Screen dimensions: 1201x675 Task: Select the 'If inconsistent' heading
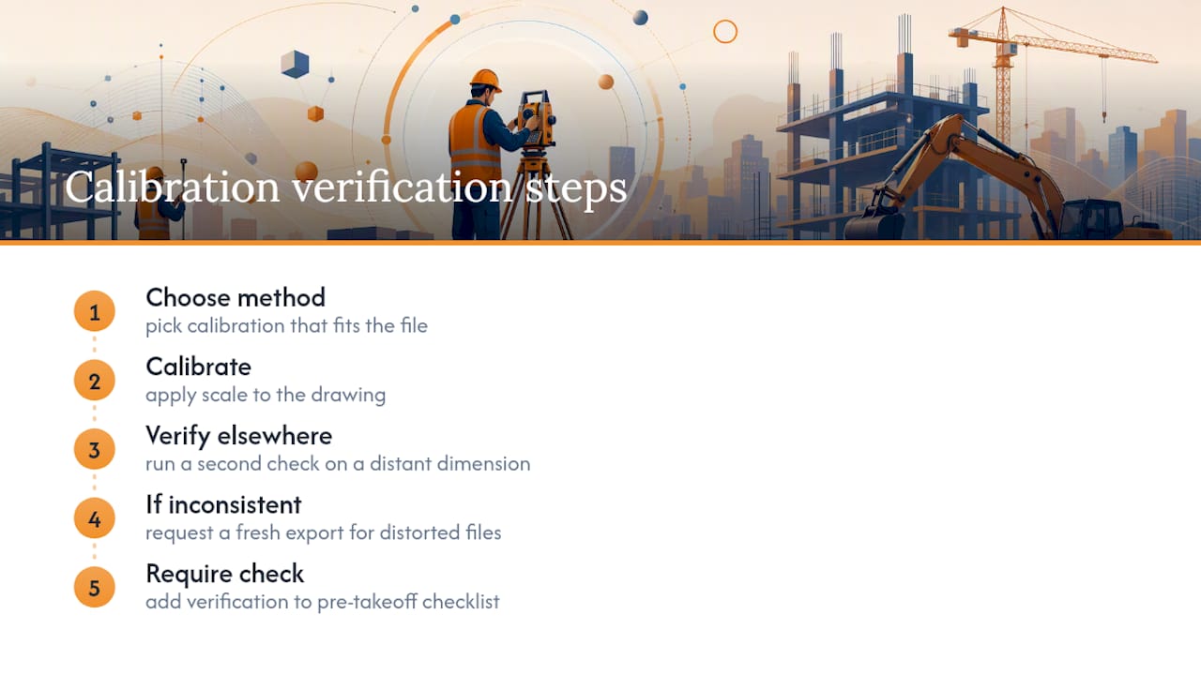point(223,504)
